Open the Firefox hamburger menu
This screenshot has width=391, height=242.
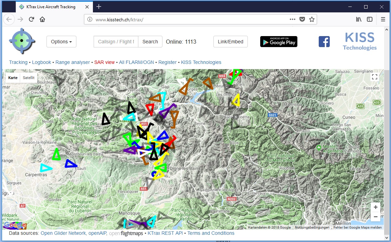(383, 19)
